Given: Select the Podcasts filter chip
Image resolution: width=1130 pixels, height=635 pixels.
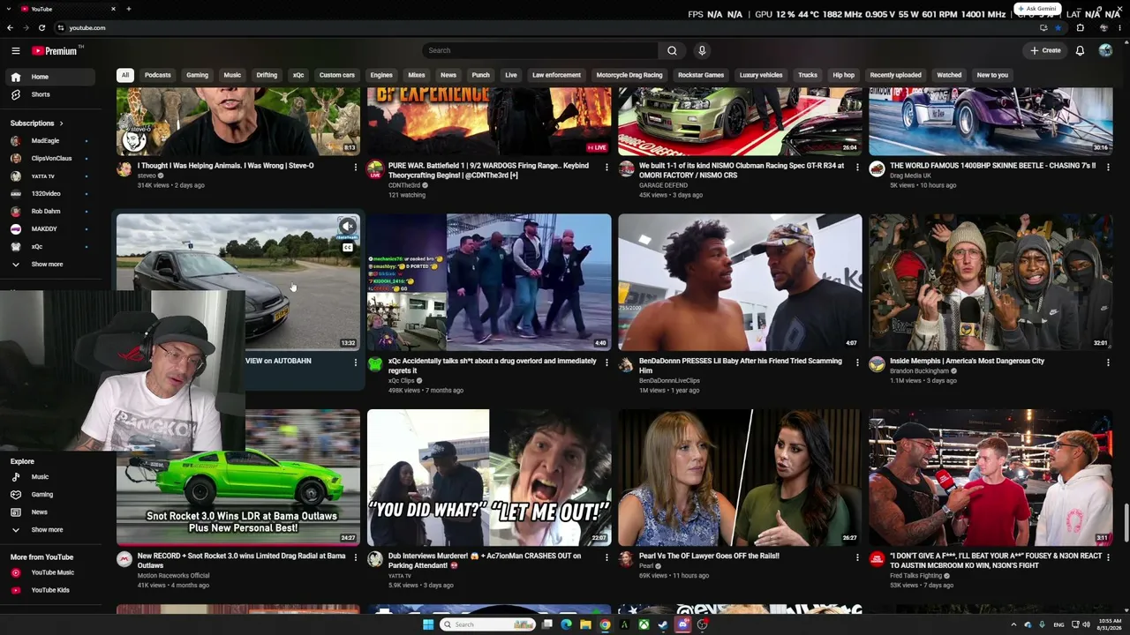Looking at the screenshot, I should [158, 75].
